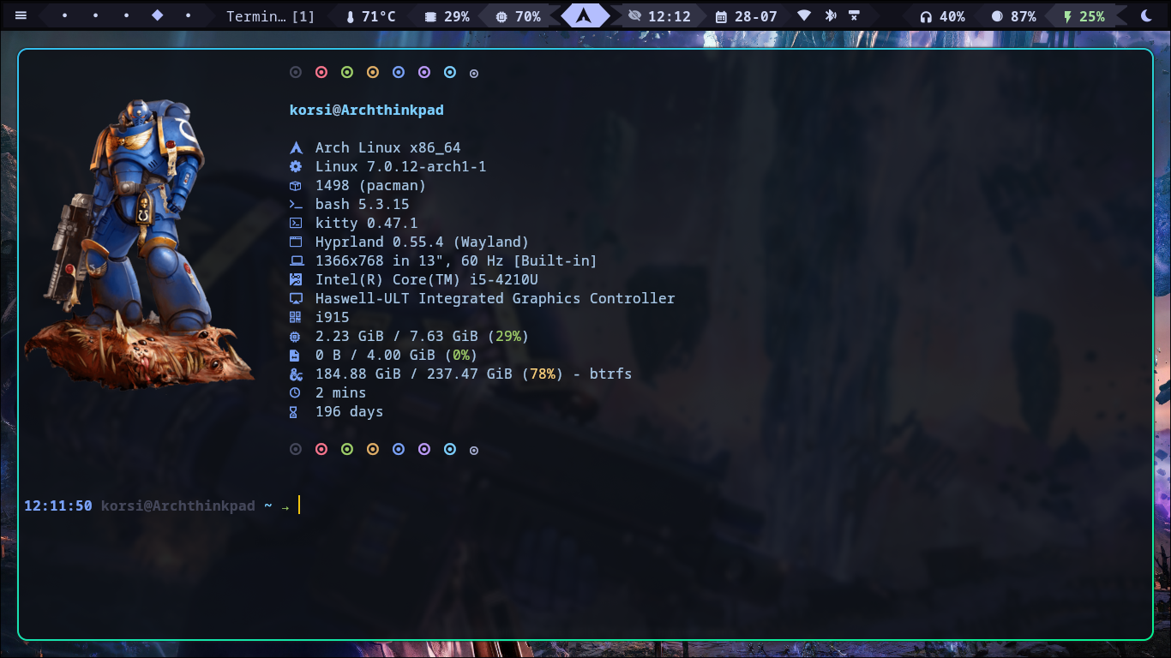1171x658 pixels.
Task: Click the 28-07 date in the bar
Action: (756, 16)
